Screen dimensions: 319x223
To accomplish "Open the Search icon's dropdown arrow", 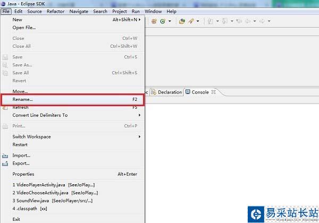I will pos(198,21).
